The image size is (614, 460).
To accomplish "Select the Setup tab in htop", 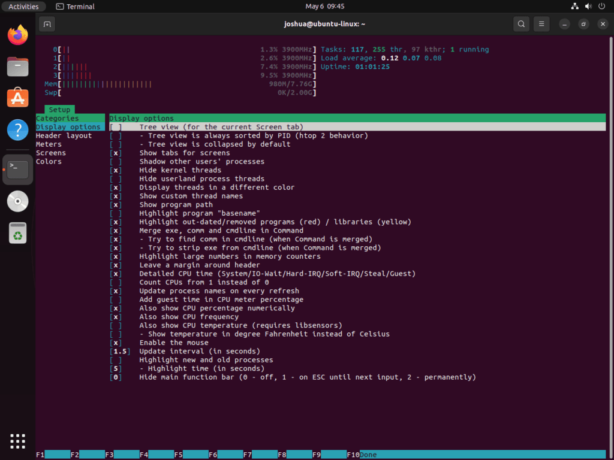I will tap(59, 110).
